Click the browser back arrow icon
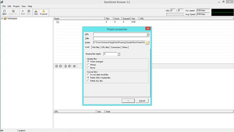The height and width of the screenshot is (132, 234). 56,66
